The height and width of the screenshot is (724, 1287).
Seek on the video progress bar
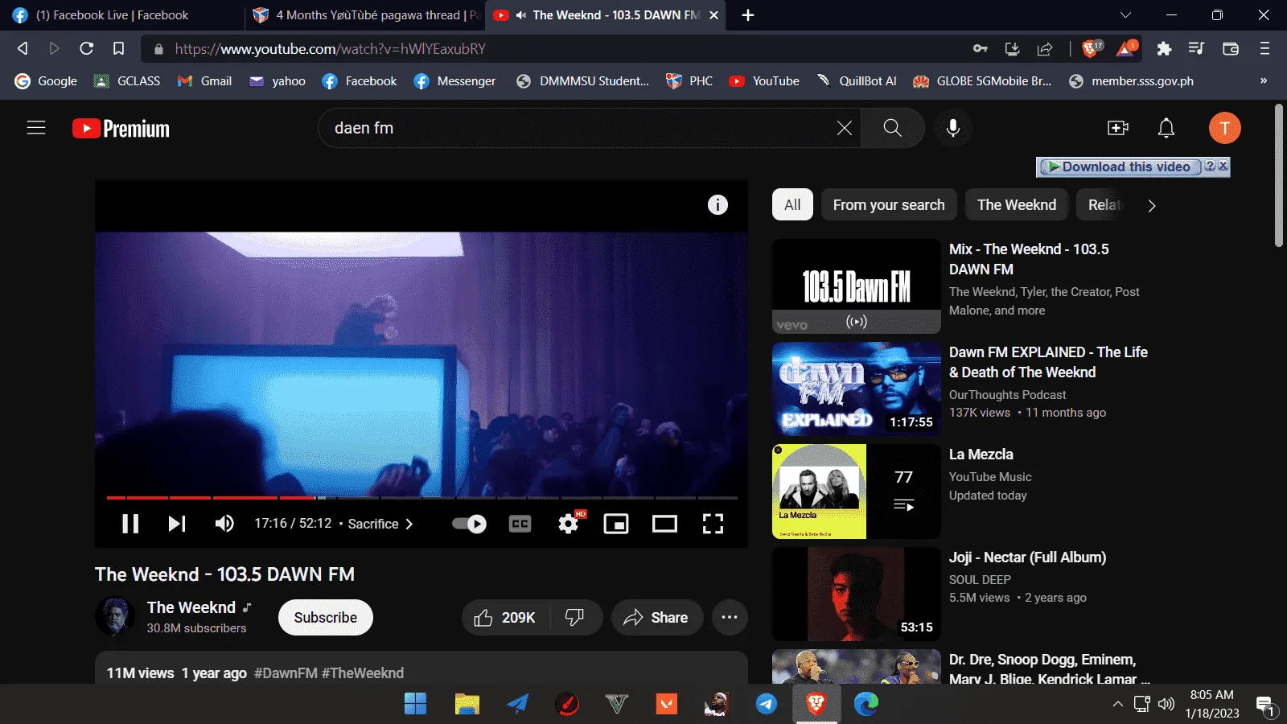421,498
